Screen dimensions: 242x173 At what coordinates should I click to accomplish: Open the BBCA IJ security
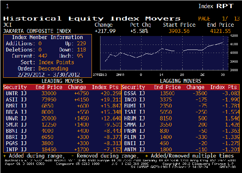[x=14, y=112]
